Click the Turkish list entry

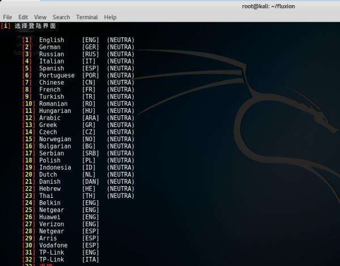(x=52, y=96)
